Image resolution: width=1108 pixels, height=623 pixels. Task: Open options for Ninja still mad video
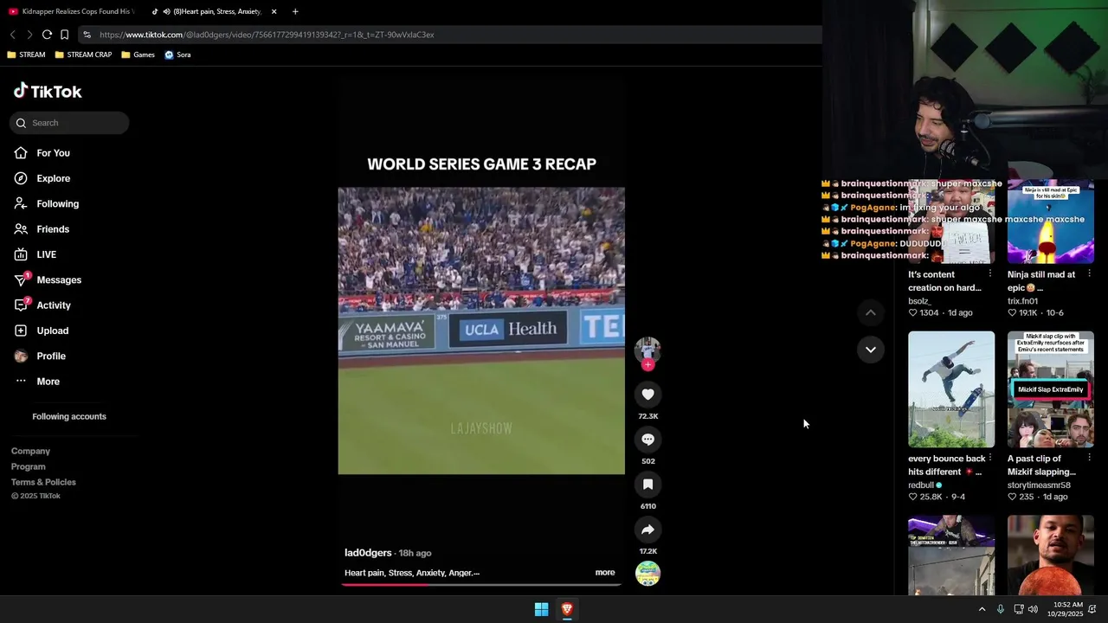[1089, 273]
